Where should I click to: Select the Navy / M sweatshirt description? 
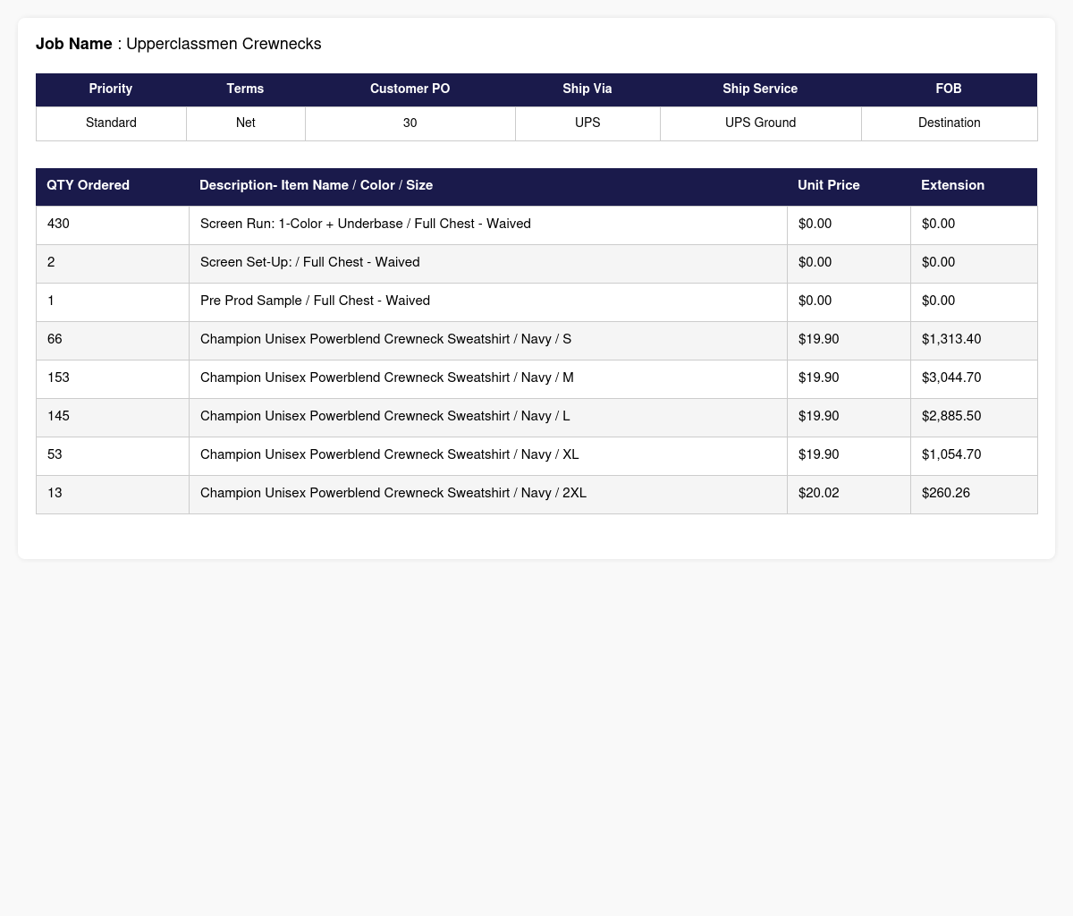click(488, 378)
